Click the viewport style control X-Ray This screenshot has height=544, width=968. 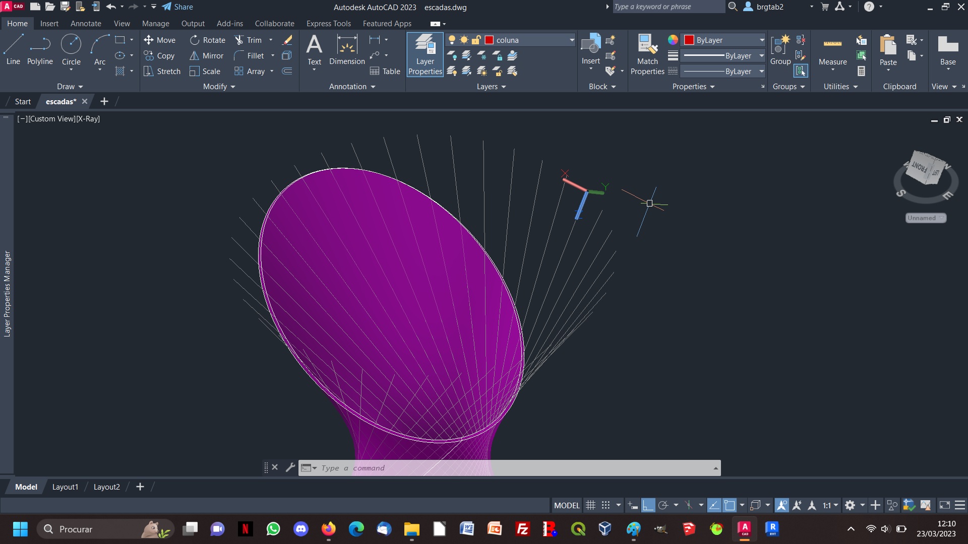click(x=88, y=118)
